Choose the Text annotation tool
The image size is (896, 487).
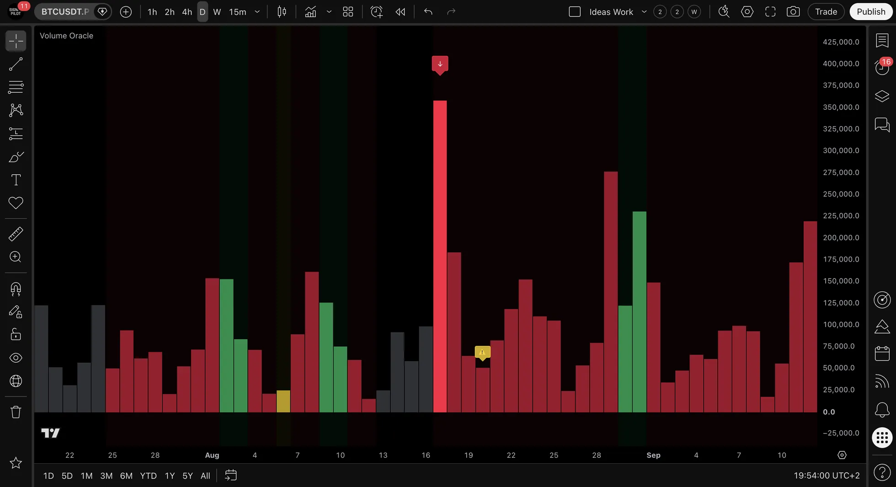(x=16, y=180)
